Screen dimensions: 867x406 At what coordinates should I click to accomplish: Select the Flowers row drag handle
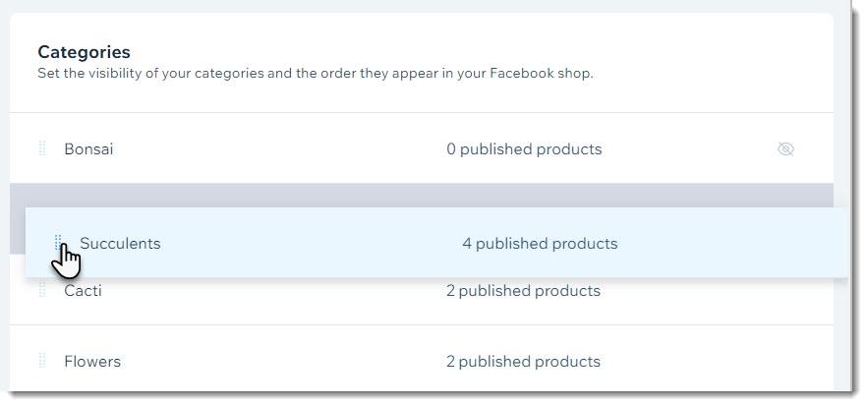42,361
